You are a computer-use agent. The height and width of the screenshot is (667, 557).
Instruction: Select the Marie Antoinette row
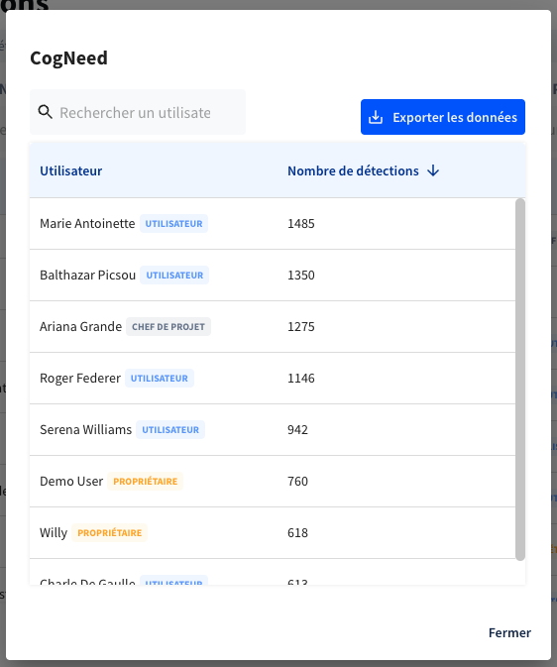point(273,224)
